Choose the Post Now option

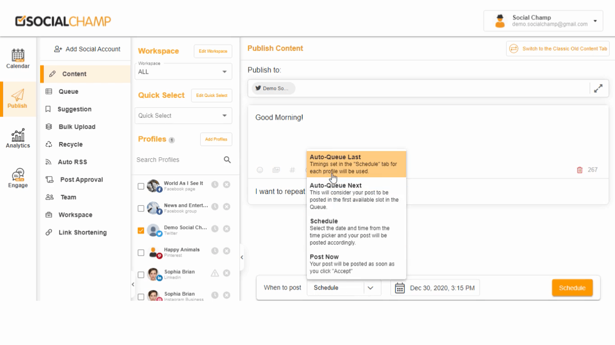click(357, 264)
